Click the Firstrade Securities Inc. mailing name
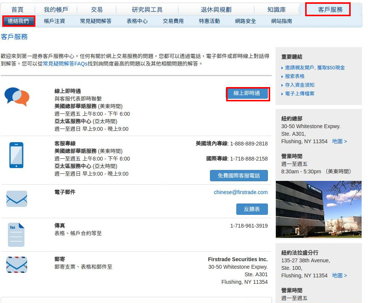The image size is (368, 303). (x=238, y=259)
